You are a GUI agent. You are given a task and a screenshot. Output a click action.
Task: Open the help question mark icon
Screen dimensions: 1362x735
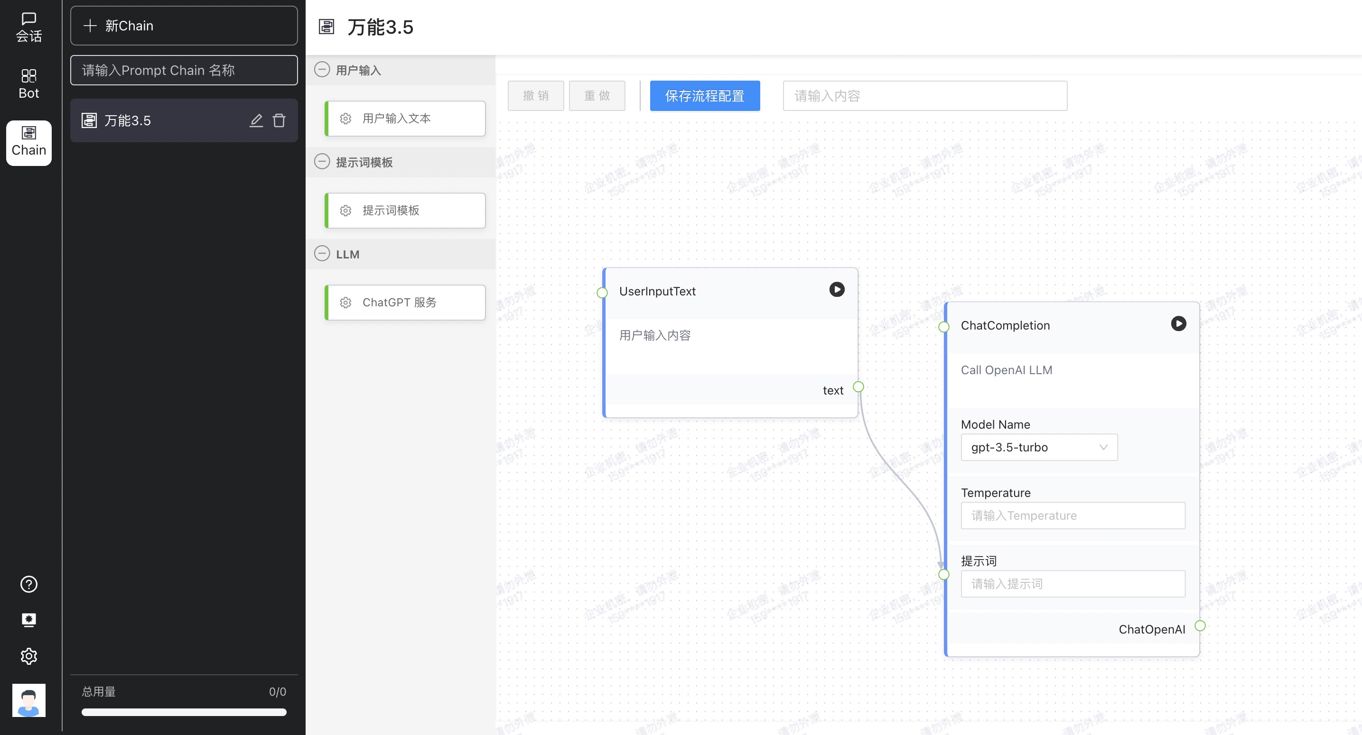click(28, 584)
